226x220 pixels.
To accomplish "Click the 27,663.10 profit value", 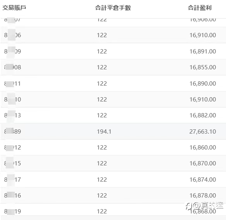I will coord(202,132).
